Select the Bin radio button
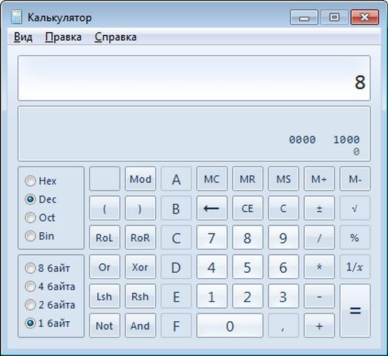 (x=39, y=236)
